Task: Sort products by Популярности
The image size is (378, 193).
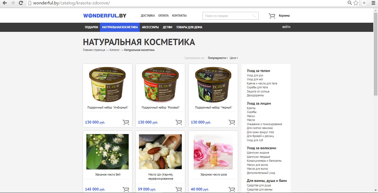Action: tap(218, 58)
